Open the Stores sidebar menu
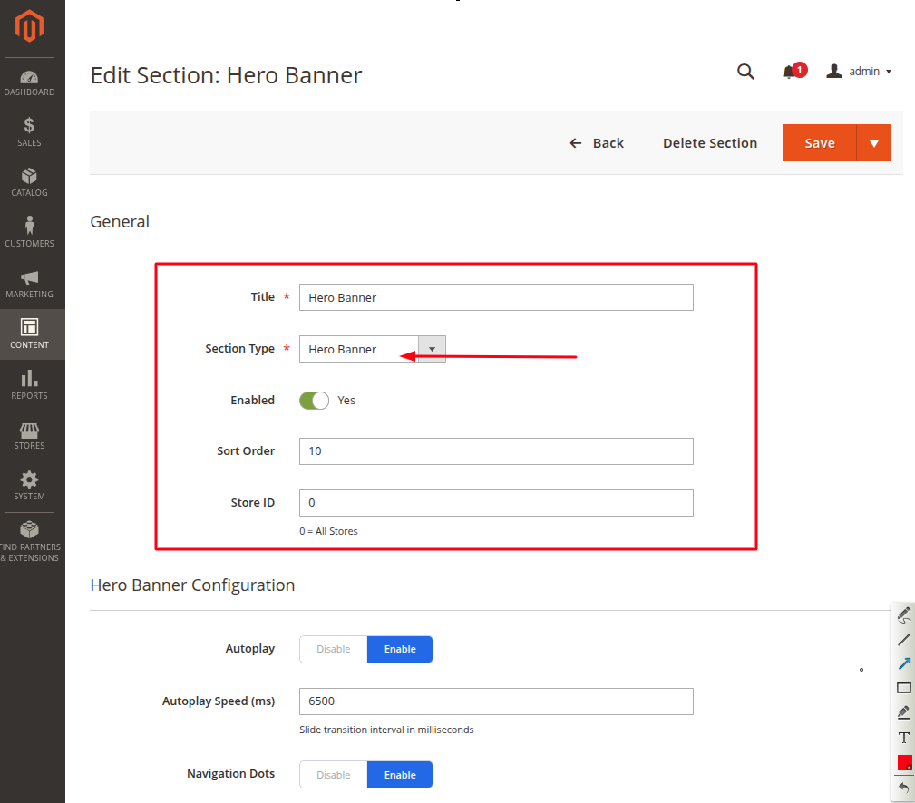The width and height of the screenshot is (915, 803). coord(29,436)
